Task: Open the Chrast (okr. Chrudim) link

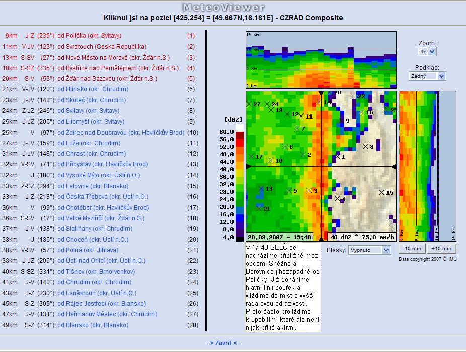Action: pyautogui.click(x=92, y=154)
